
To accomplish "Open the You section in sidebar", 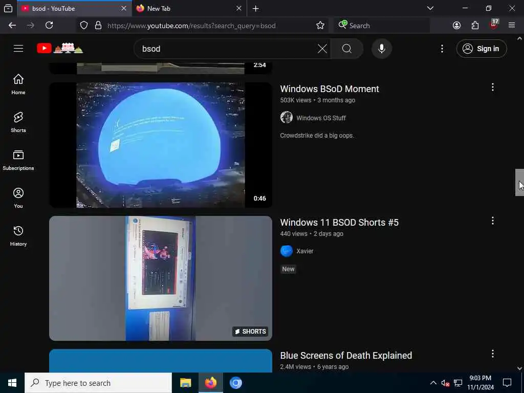I will (x=18, y=198).
